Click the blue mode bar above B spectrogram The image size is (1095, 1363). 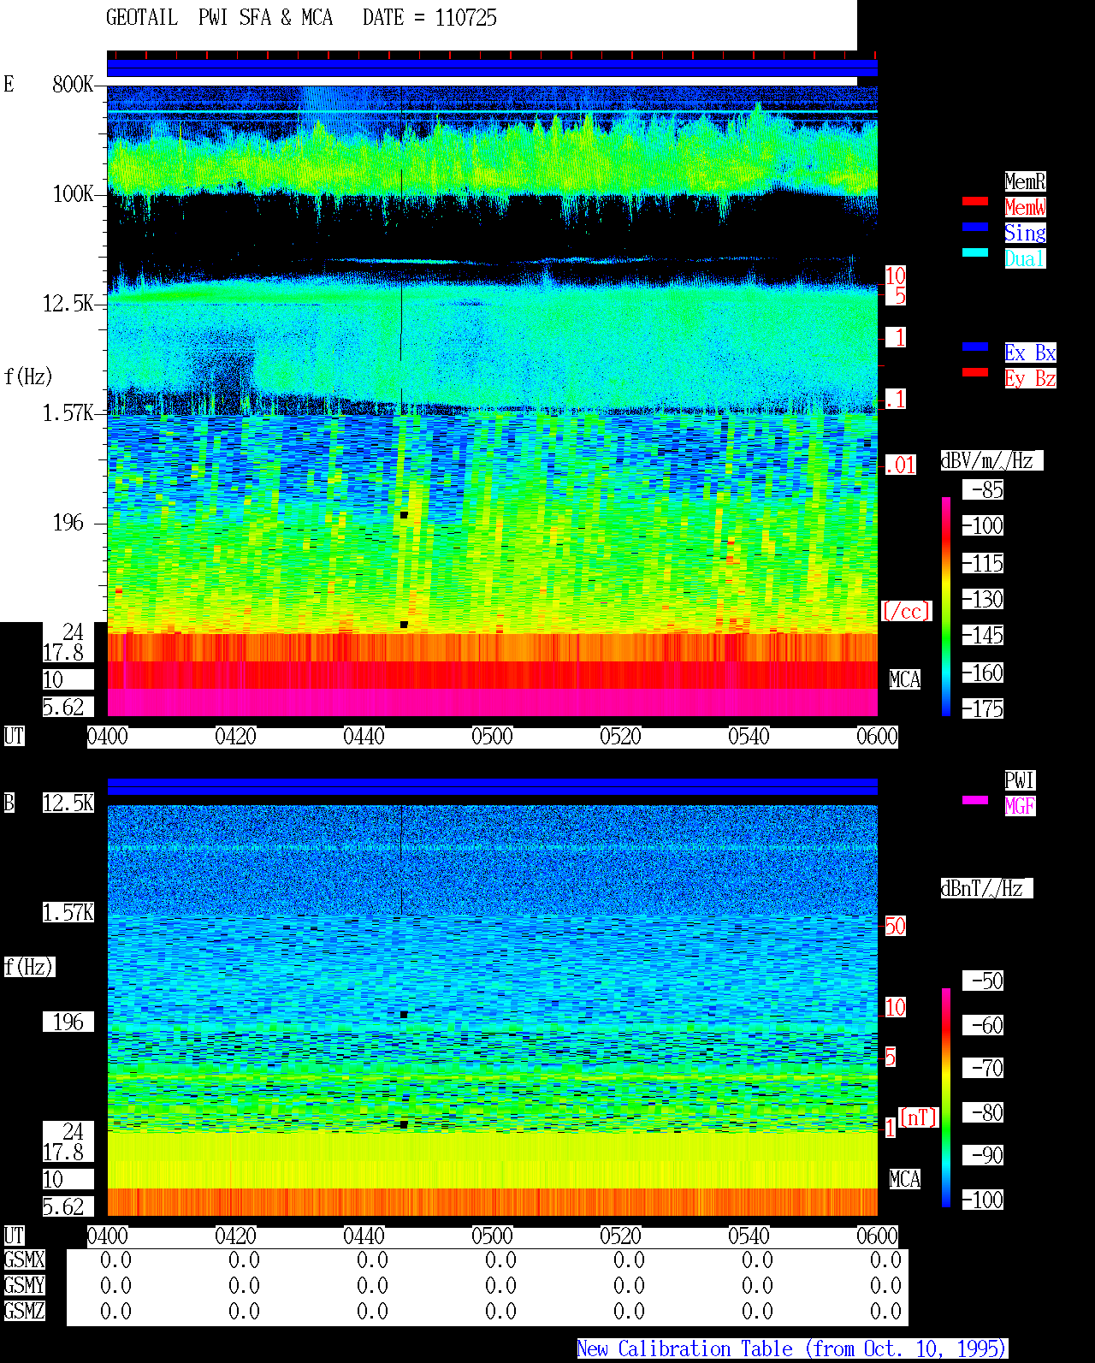[492, 786]
